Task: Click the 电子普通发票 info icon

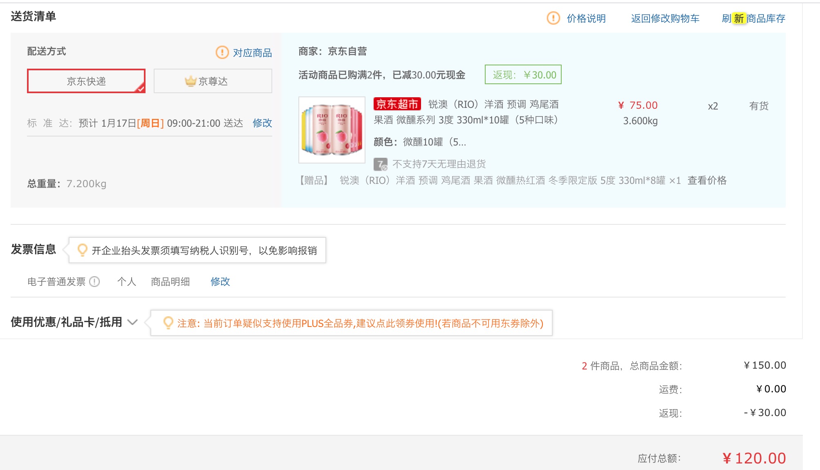Action: tap(94, 282)
